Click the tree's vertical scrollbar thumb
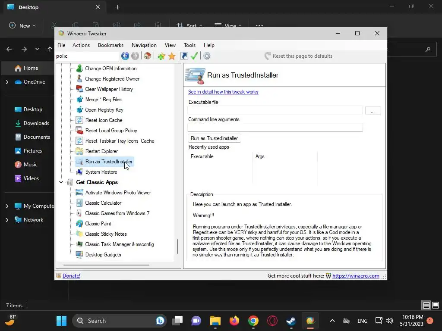Viewport: 442px width, 331px height. (177, 246)
